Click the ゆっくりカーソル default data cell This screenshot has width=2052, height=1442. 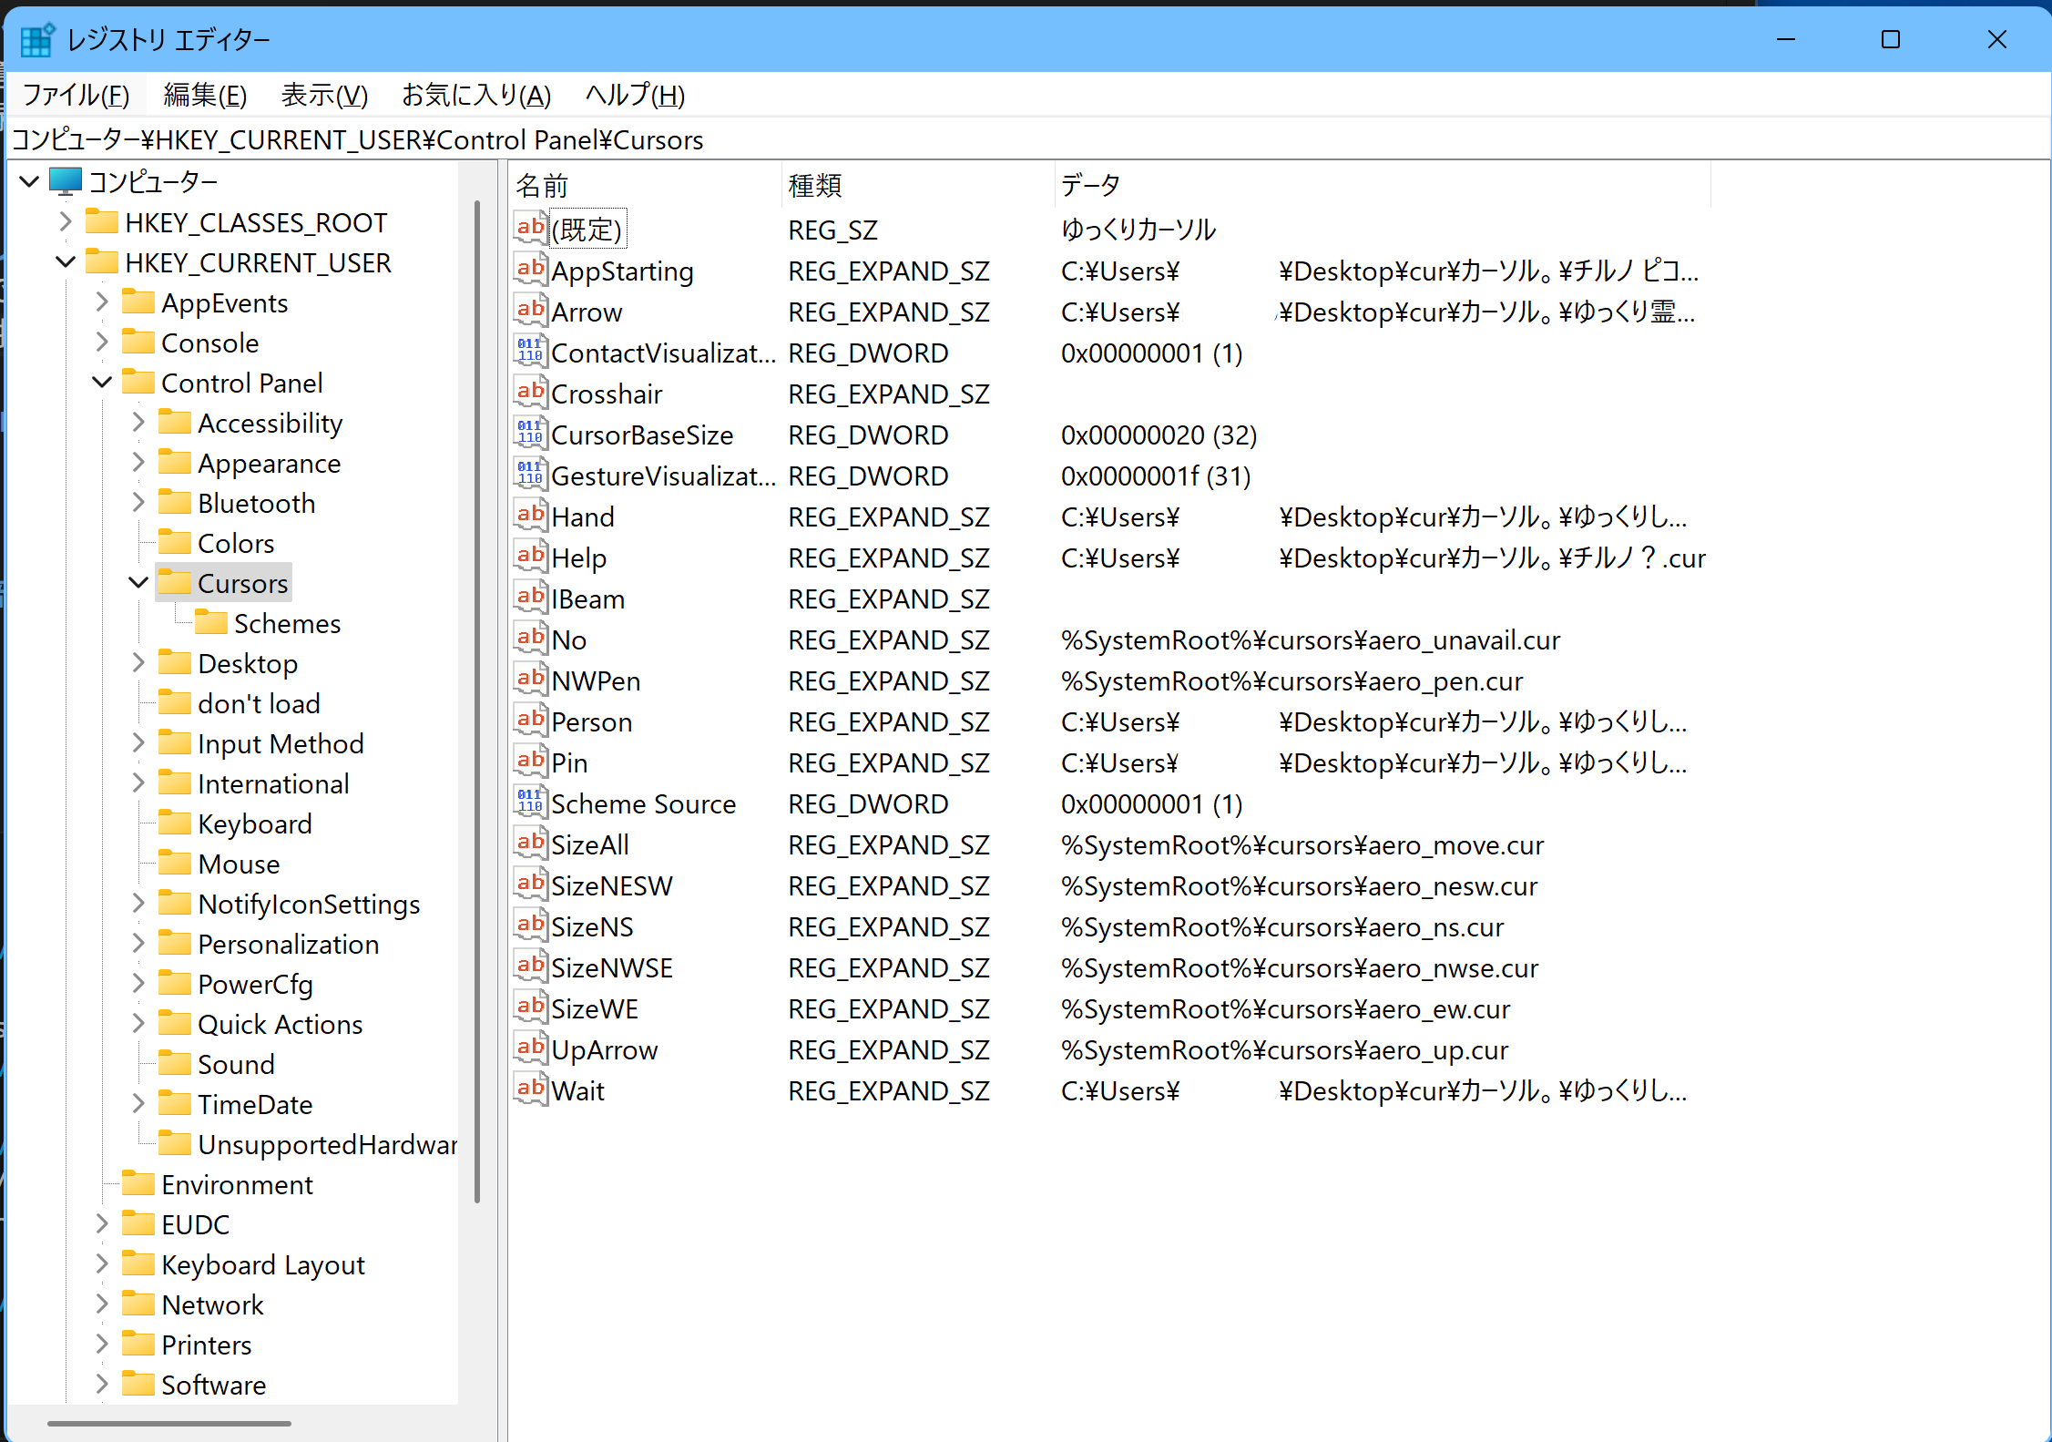(x=1138, y=230)
